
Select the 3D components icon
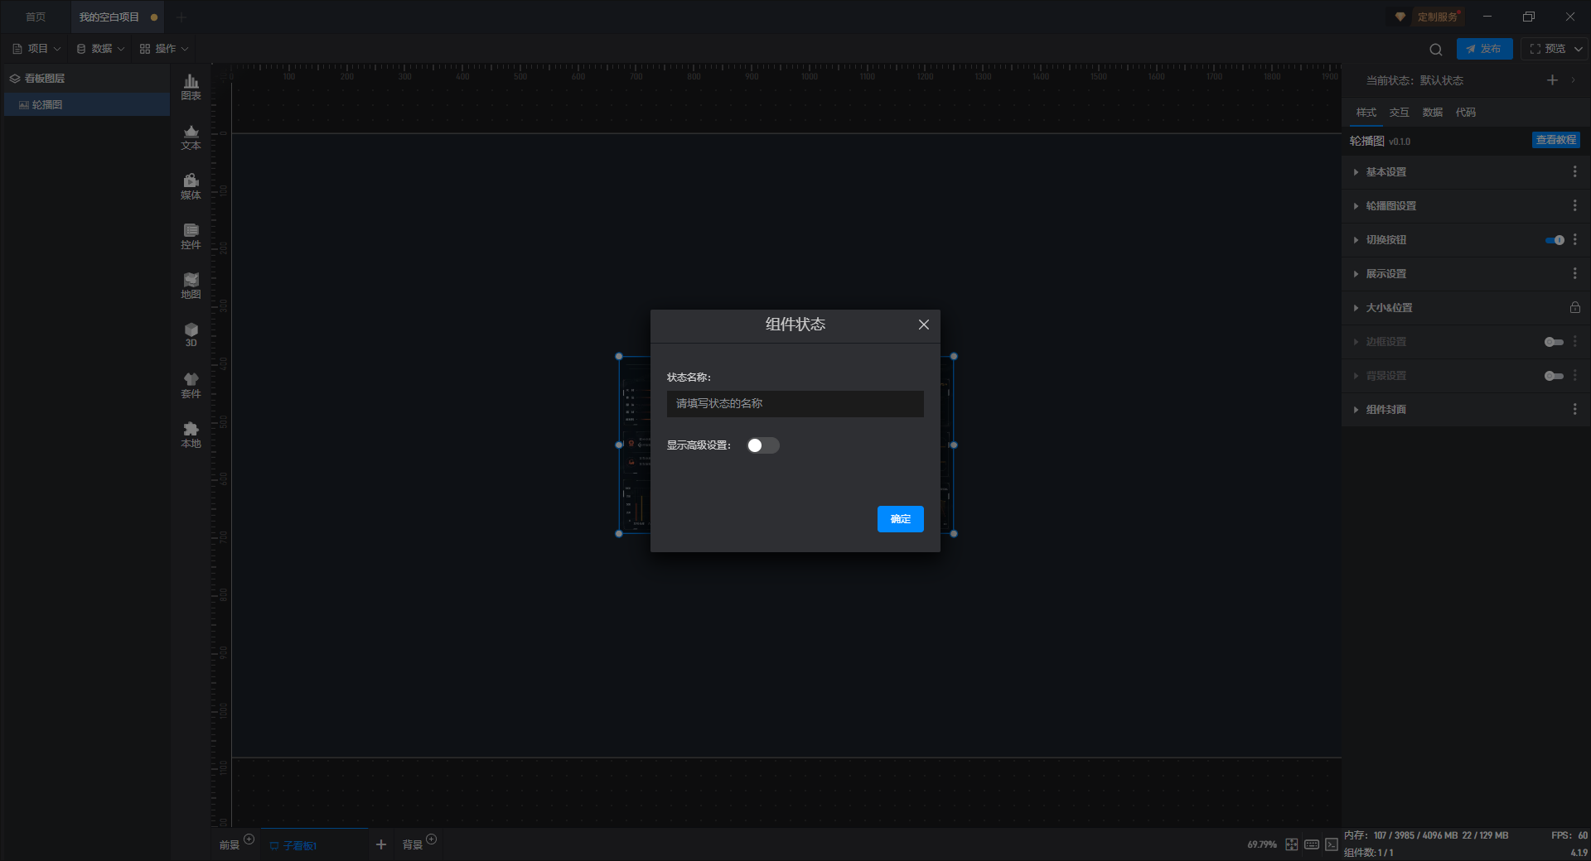(191, 334)
